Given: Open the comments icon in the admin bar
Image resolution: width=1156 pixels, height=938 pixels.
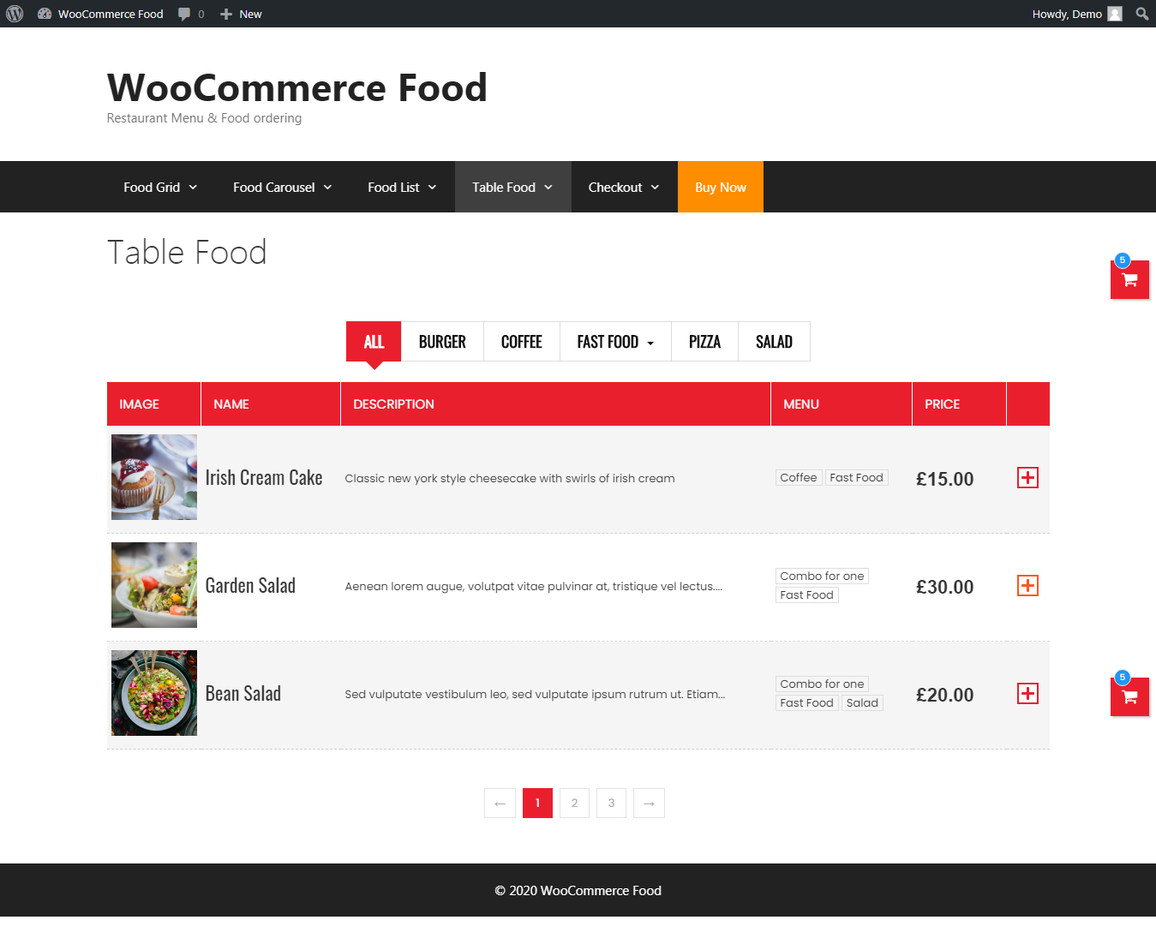Looking at the screenshot, I should (183, 13).
